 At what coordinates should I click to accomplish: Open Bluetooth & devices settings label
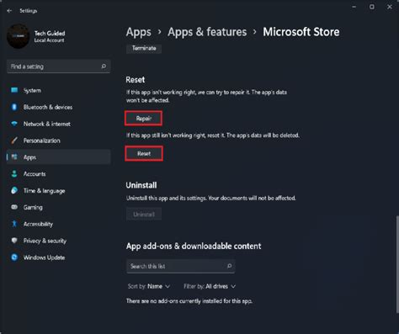coord(48,107)
